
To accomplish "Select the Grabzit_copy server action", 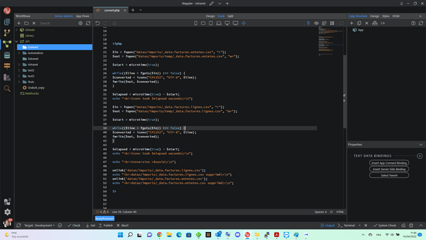I will tap(36, 88).
